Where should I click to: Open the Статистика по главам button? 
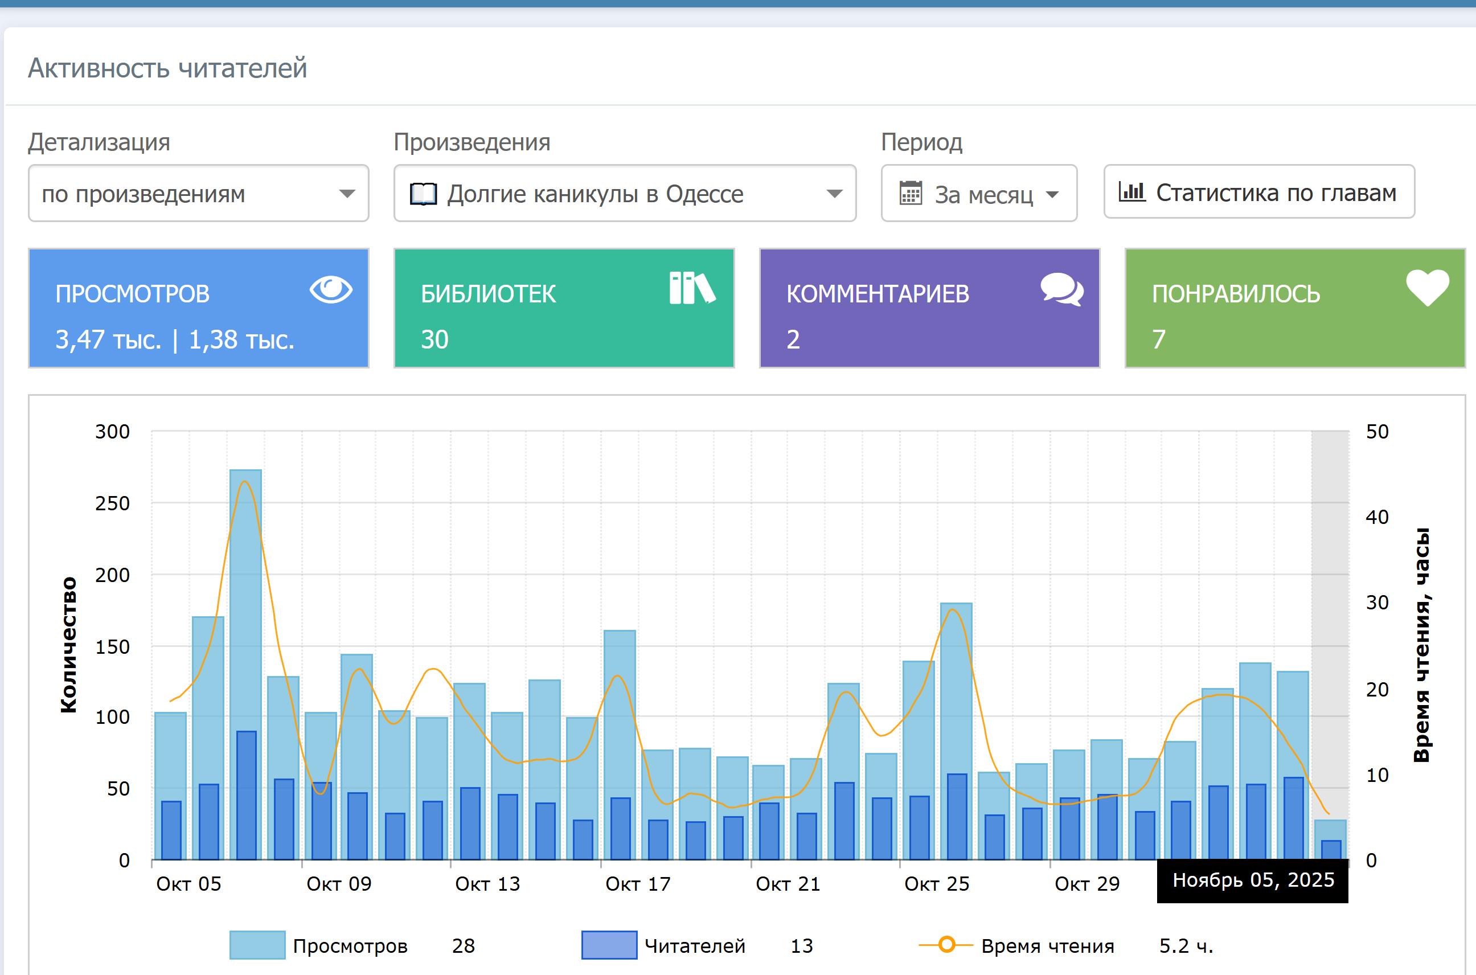[1259, 192]
